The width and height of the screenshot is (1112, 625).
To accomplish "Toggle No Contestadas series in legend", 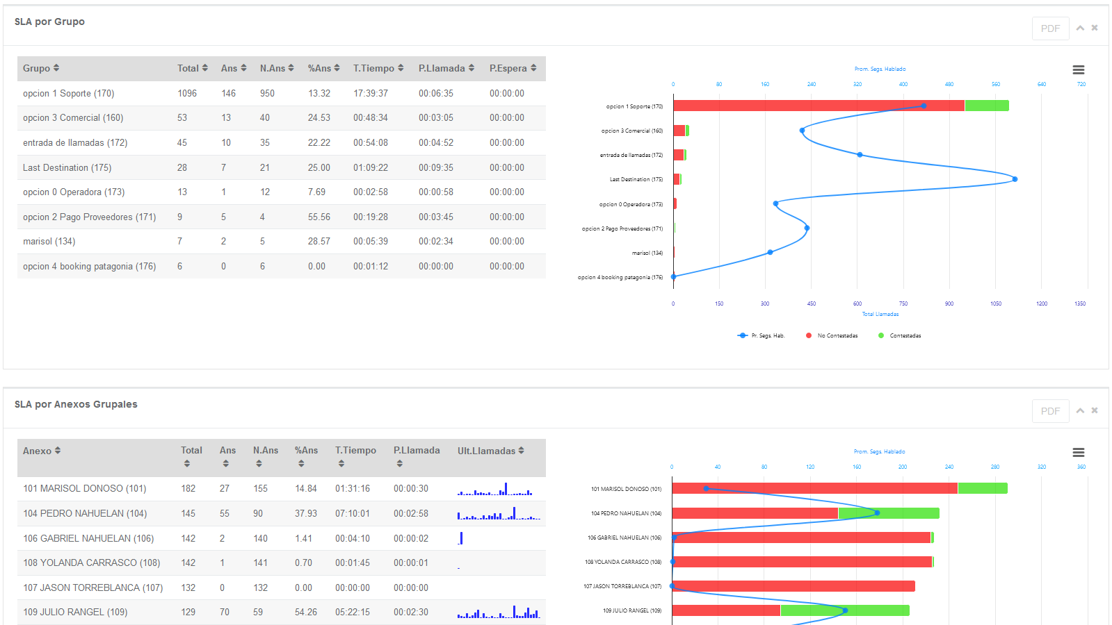I will tap(832, 335).
